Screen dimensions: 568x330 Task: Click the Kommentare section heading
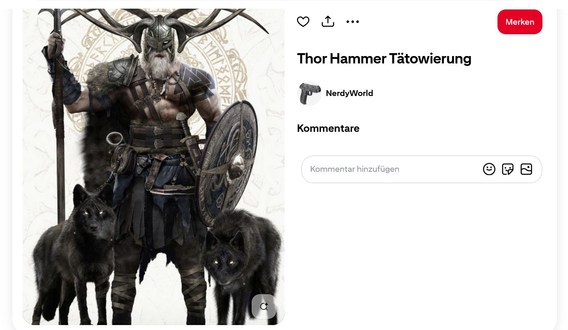(x=328, y=128)
